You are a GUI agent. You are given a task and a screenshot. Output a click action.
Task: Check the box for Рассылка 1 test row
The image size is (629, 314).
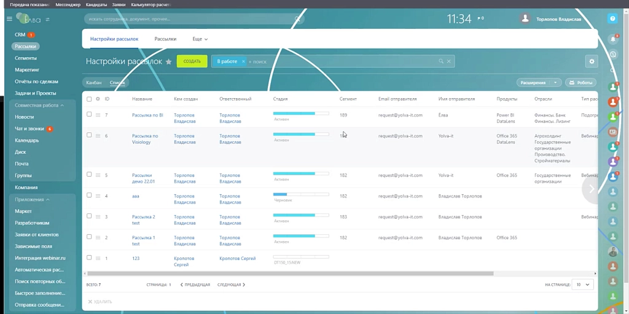89,237
